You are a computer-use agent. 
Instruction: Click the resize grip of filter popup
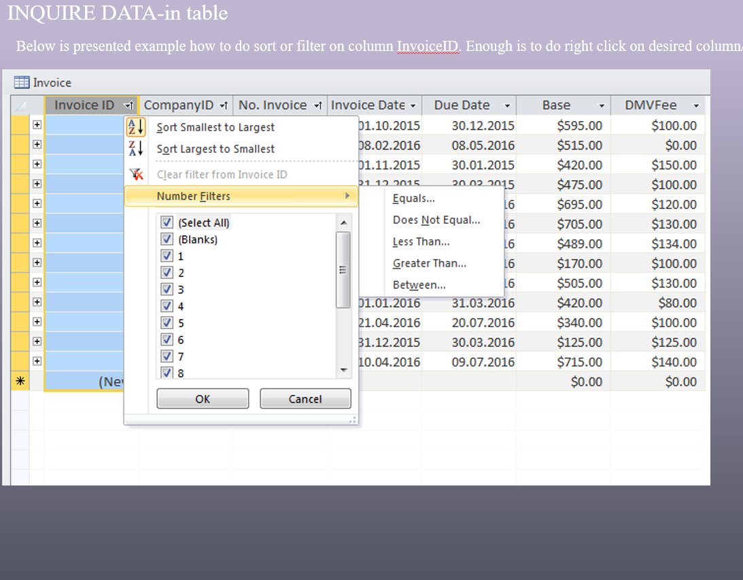[352, 420]
